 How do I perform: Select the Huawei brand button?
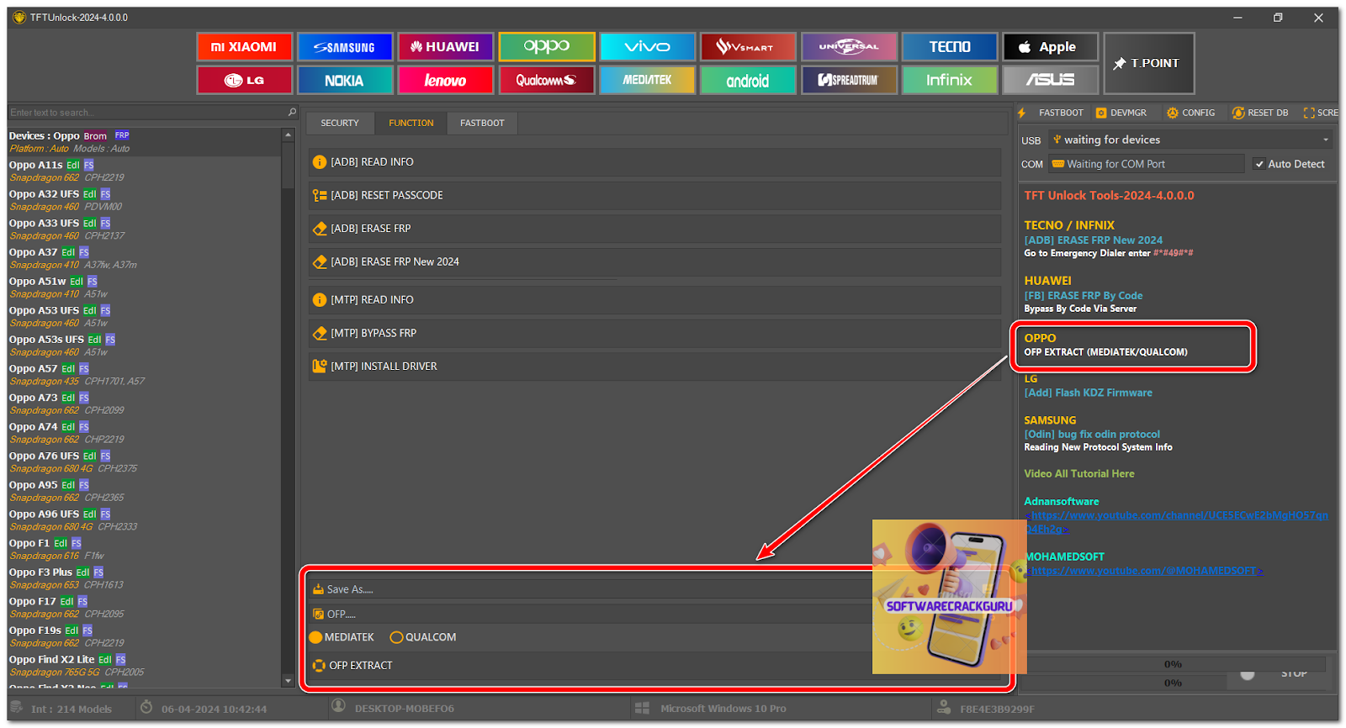click(446, 47)
